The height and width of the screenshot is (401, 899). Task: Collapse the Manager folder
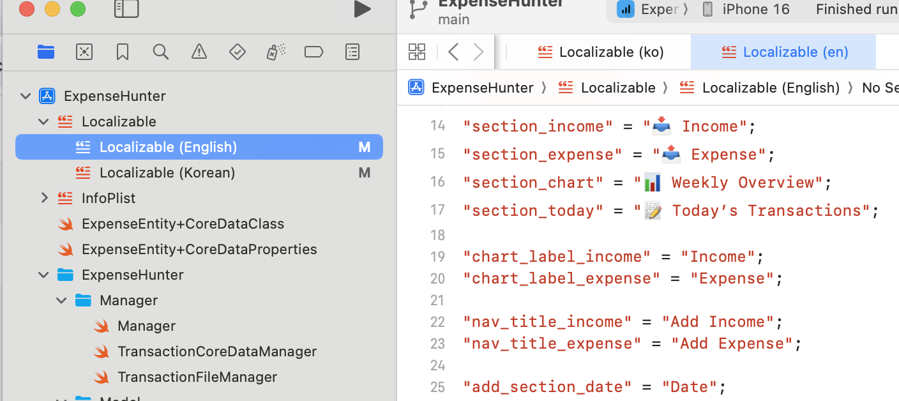[x=61, y=301]
